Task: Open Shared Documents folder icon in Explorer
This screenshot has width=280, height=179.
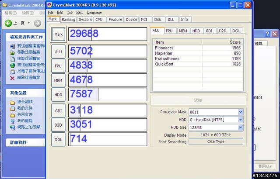Action: point(12,115)
